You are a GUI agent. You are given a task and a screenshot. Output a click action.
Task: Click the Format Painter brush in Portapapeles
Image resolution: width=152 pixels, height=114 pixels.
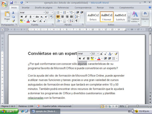point(13,21)
